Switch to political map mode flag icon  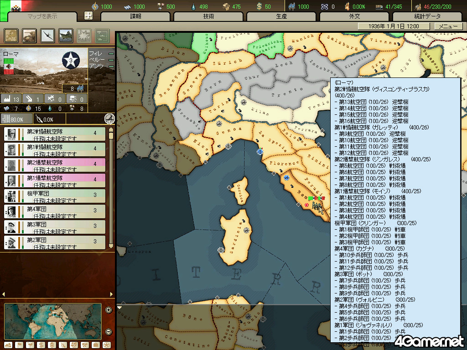pyautogui.click(x=19, y=345)
